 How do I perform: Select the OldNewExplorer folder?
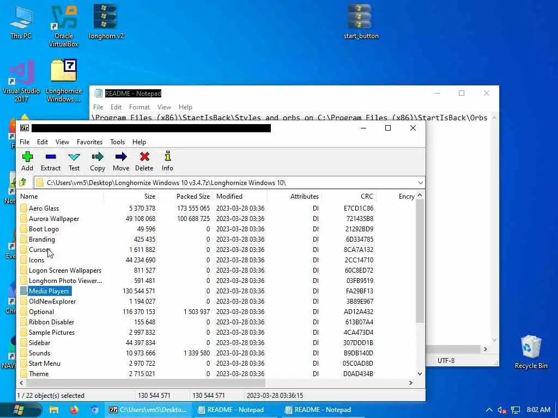point(52,301)
